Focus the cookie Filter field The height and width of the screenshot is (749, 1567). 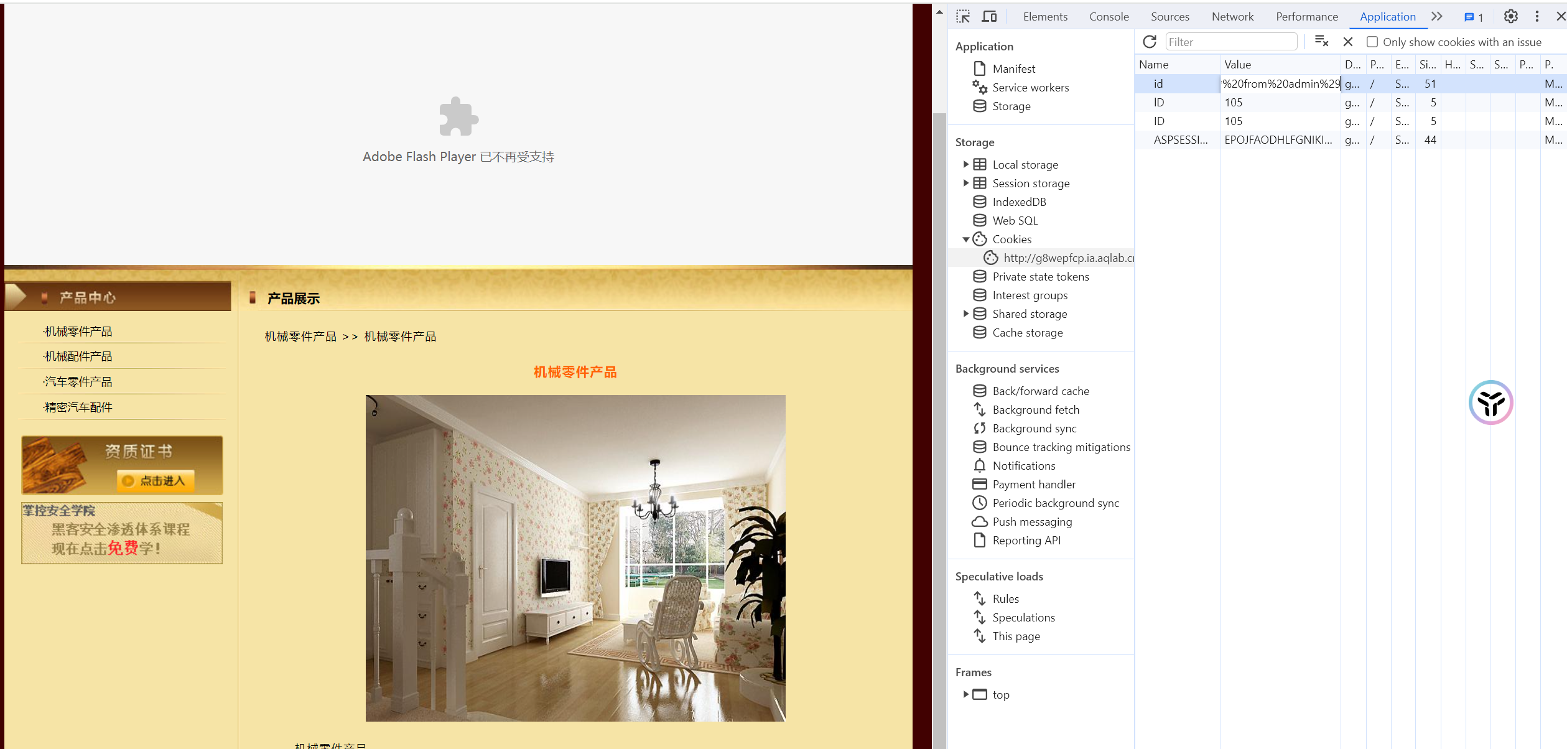click(1231, 42)
